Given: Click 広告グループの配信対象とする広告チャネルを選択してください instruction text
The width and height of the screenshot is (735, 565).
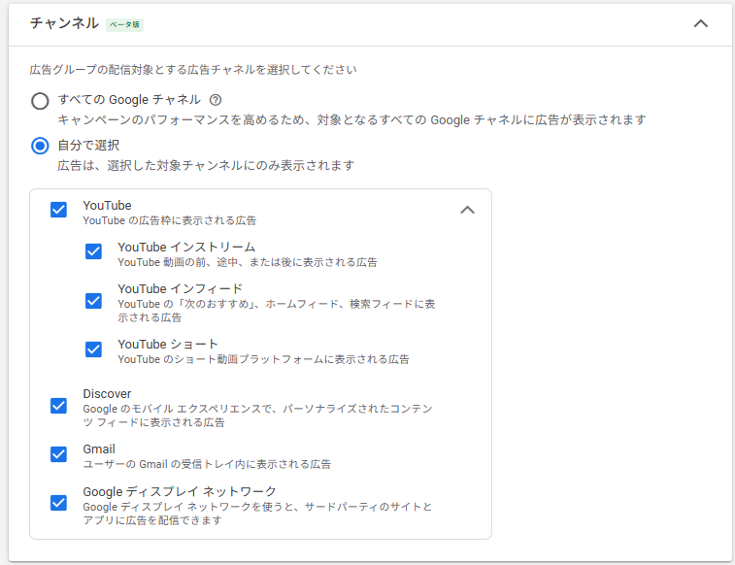Looking at the screenshot, I should [x=193, y=70].
